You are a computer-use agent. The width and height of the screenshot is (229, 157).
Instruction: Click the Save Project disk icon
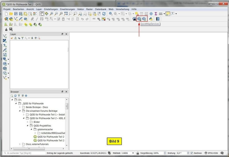16,14
